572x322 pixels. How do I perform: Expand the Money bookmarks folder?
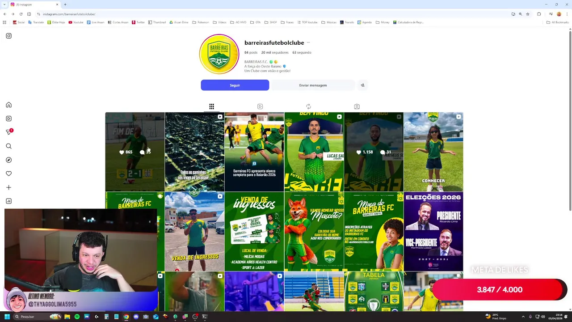tap(382, 22)
